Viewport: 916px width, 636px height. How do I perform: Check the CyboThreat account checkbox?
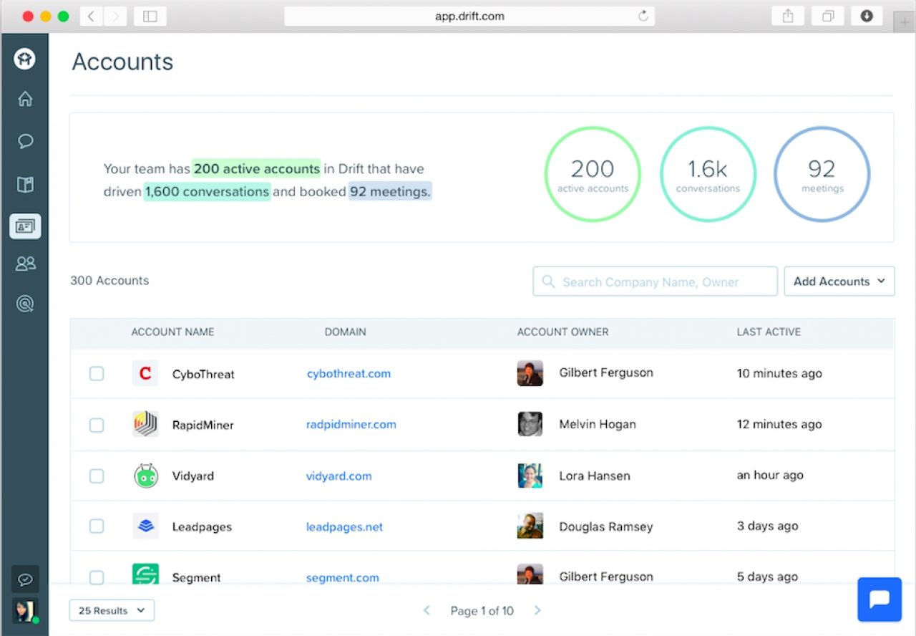97,374
